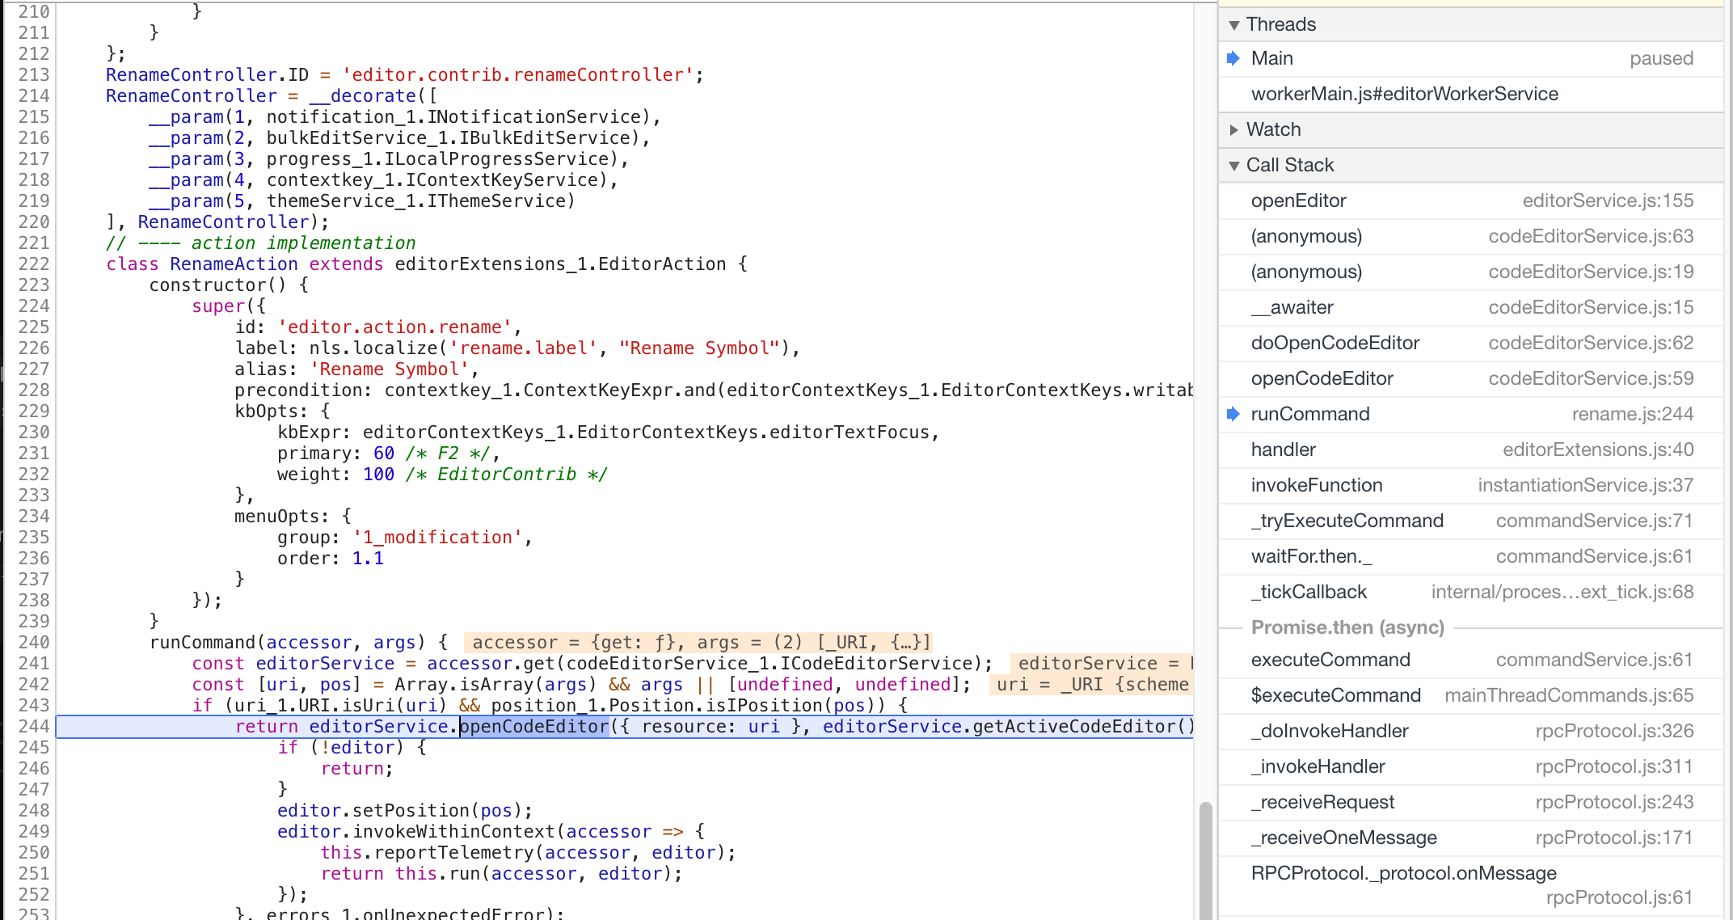Screen dimensions: 1733x920
Task: Open codeEditorService.js:59 source link
Action: [1590, 378]
